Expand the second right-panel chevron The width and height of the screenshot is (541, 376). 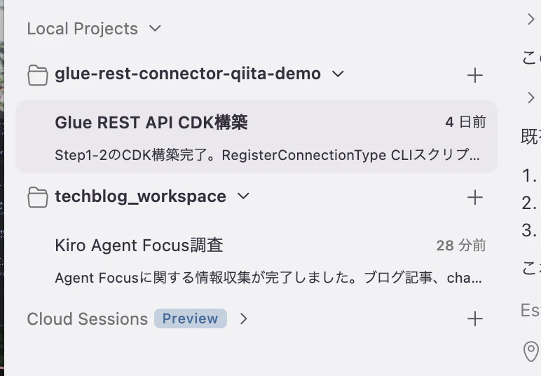(530, 98)
